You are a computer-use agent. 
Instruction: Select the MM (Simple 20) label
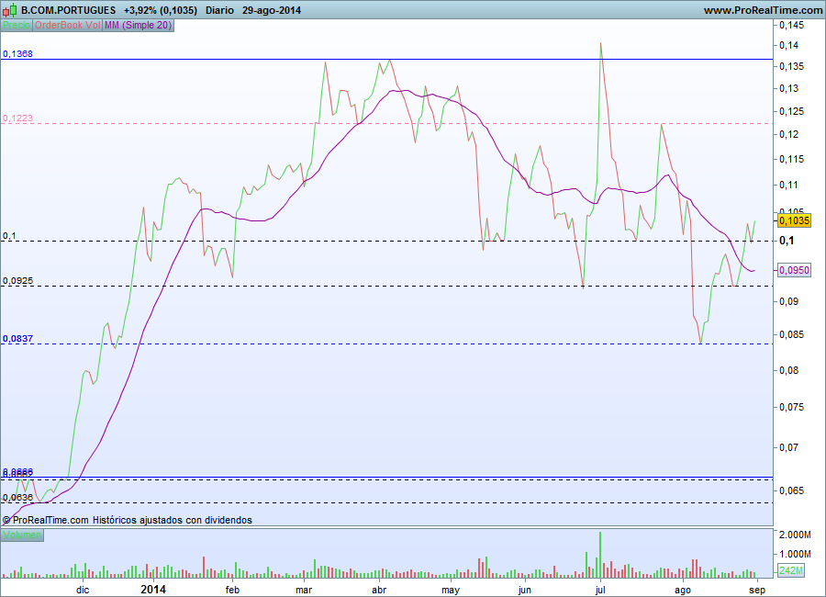(x=138, y=26)
